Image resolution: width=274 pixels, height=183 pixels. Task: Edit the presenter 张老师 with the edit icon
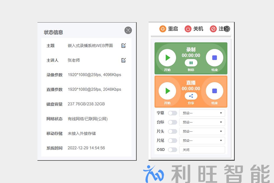click(123, 60)
